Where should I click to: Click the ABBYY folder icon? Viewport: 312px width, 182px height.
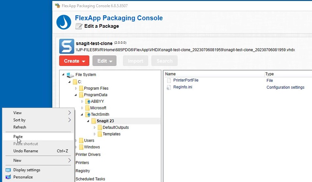coord(88,101)
